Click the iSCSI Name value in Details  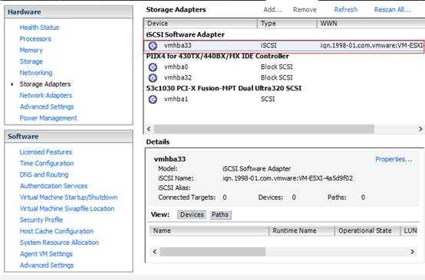pyautogui.click(x=288, y=178)
